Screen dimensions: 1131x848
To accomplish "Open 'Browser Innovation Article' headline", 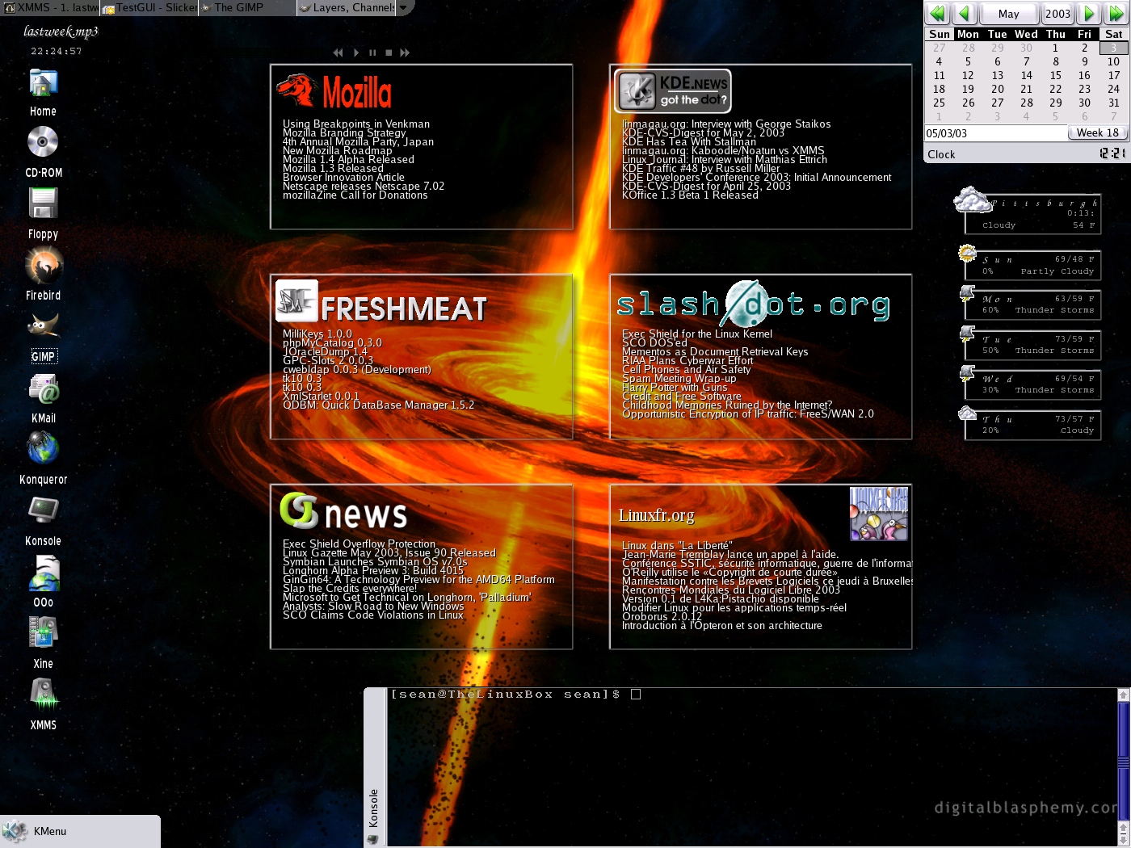I will [x=343, y=178].
